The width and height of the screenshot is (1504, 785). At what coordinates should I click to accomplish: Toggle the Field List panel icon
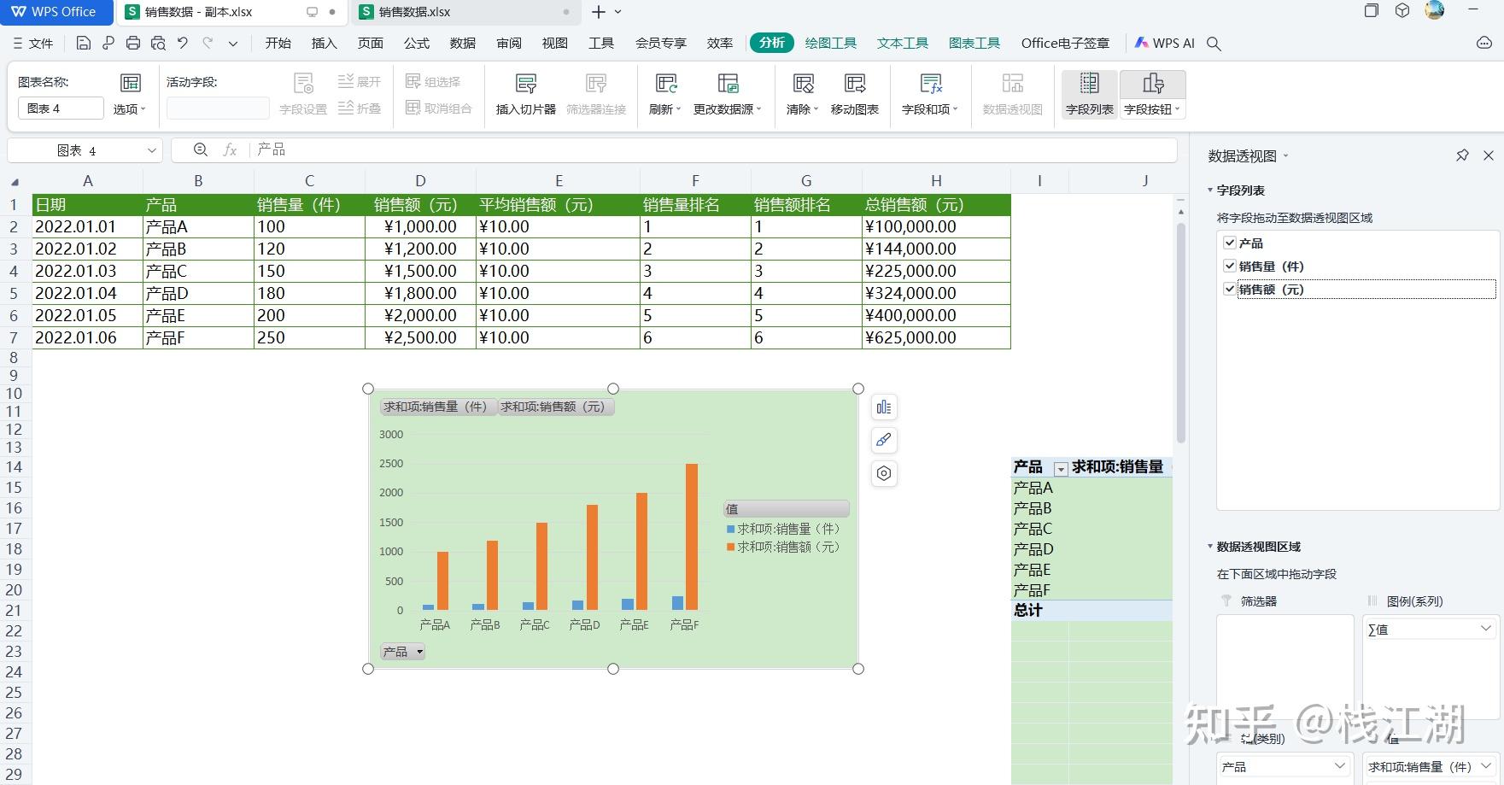click(1088, 92)
